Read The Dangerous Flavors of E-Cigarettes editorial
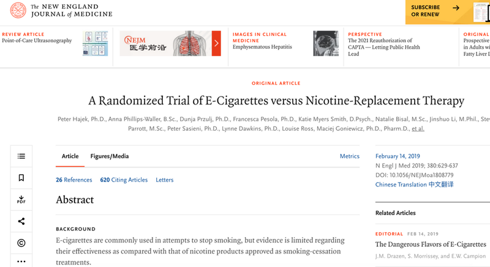The height and width of the screenshot is (267, 490). (x=431, y=244)
